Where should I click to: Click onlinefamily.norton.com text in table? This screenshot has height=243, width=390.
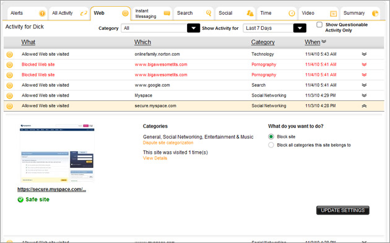(157, 54)
